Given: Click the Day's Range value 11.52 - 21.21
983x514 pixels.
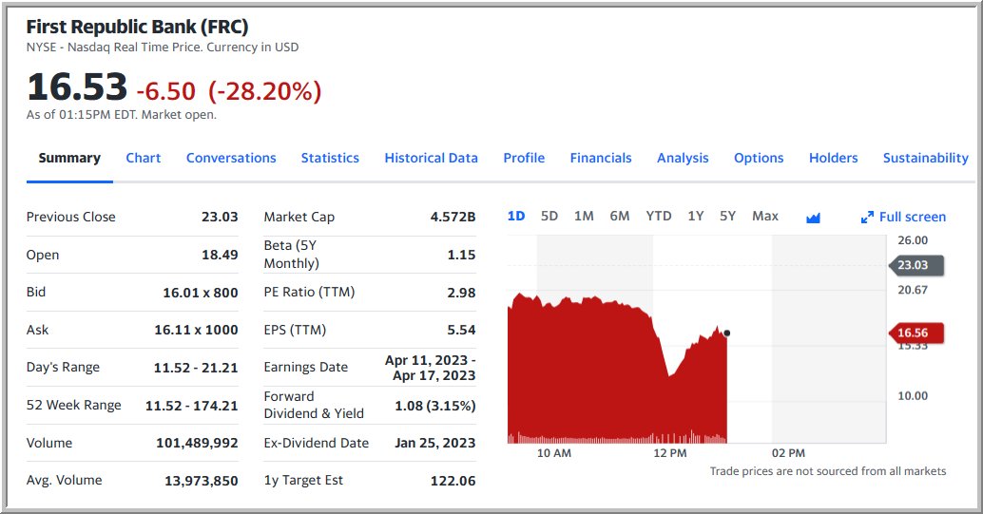Looking at the screenshot, I should pyautogui.click(x=196, y=368).
